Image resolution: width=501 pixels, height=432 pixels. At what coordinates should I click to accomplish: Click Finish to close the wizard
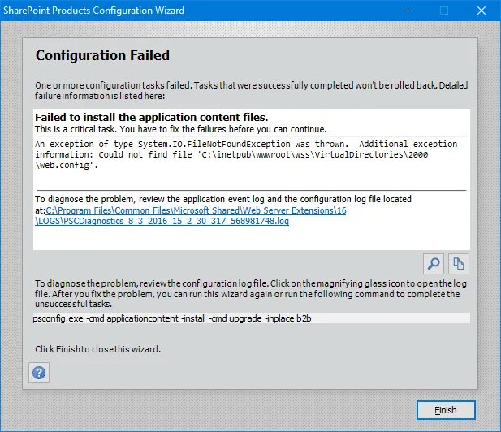click(446, 410)
